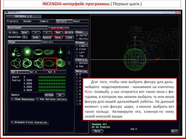Adjust the bottom parameter slider bar

[52, 90]
